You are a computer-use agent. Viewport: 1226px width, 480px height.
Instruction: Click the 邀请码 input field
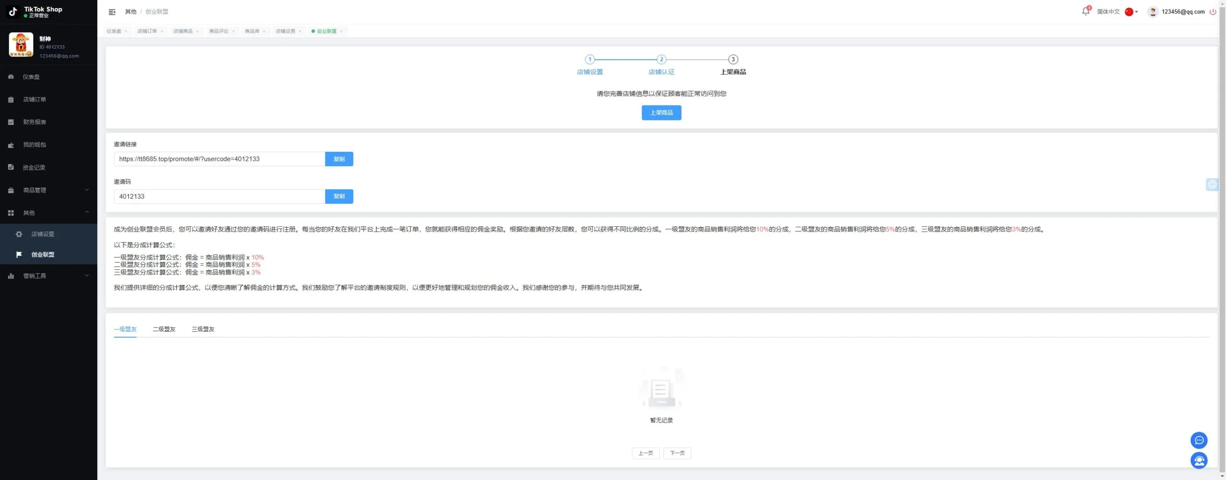[219, 196]
